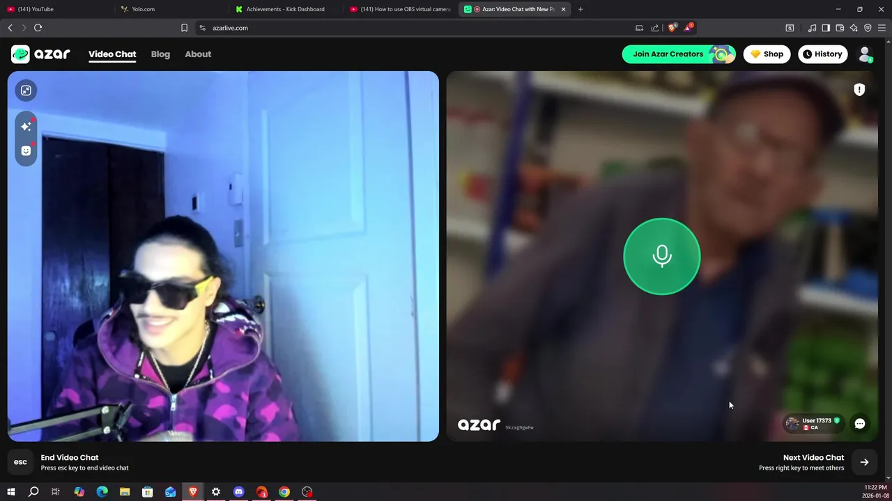Image resolution: width=892 pixels, height=501 pixels.
Task: Open Windows Settings gear from taskbar
Action: (216, 492)
